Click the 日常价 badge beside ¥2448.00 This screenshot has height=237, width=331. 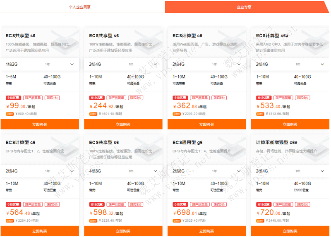click(259, 220)
